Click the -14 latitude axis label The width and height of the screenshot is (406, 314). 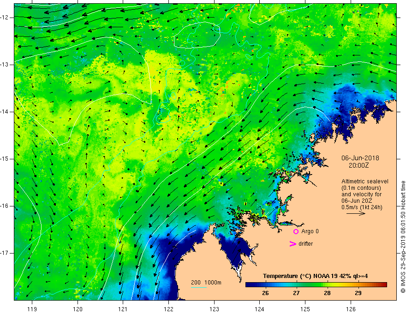[5, 112]
